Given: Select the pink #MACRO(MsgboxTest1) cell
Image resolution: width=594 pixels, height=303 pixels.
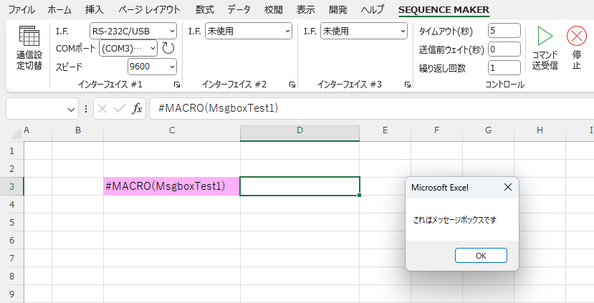Looking at the screenshot, I should point(172,186).
